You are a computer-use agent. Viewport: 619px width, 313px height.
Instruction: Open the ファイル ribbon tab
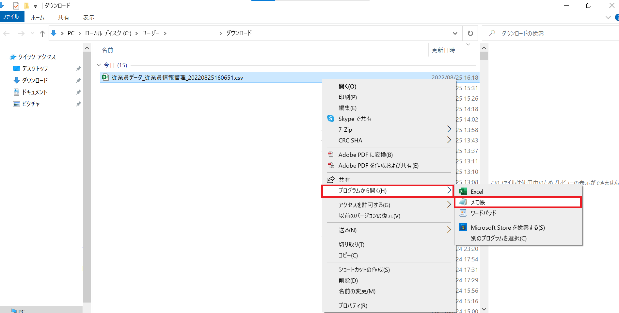click(11, 17)
